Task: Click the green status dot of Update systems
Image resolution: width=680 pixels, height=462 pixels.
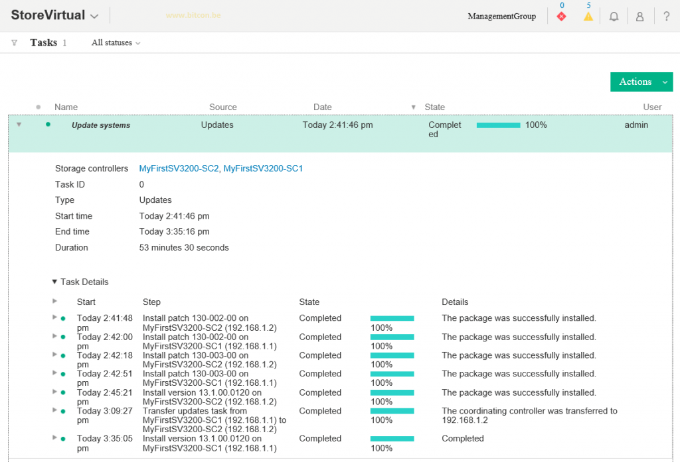Action: 48,124
